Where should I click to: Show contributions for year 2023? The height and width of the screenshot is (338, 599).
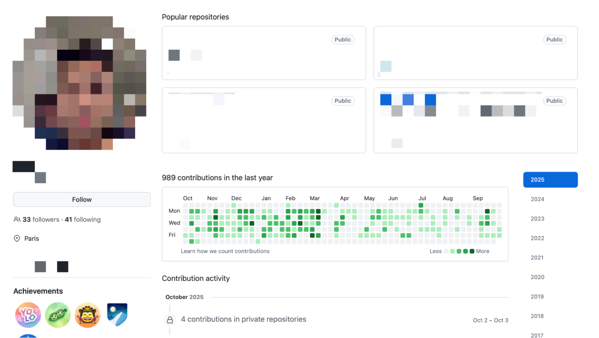pyautogui.click(x=537, y=219)
